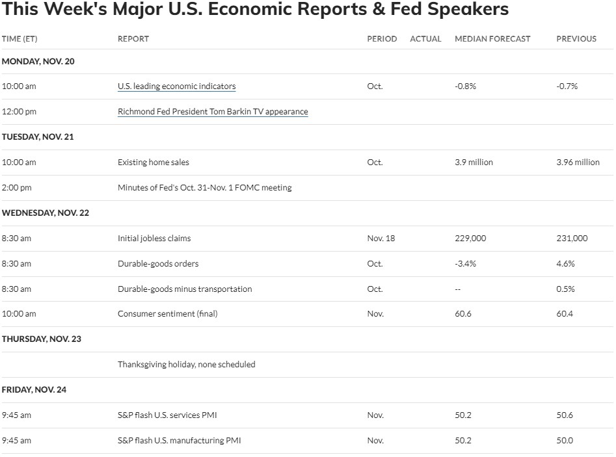Click the 3.96 million previous value

tap(578, 162)
